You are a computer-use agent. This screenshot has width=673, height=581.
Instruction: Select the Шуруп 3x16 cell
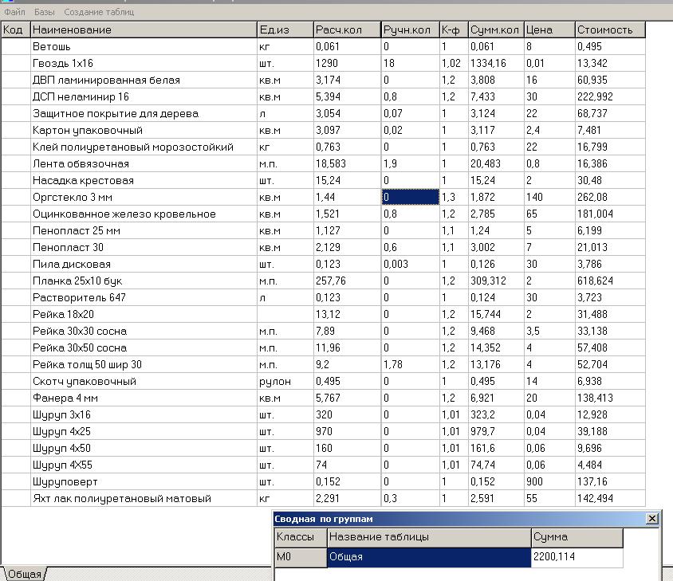pos(144,414)
